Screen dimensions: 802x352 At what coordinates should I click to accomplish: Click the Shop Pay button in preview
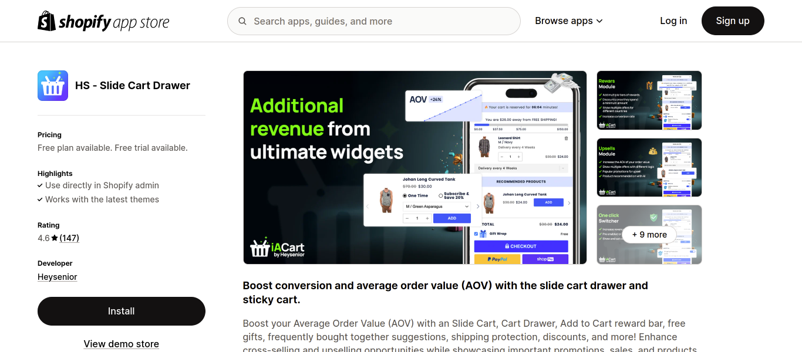pos(545,259)
